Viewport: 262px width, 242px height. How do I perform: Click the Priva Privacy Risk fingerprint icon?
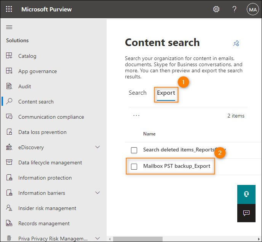point(9,238)
